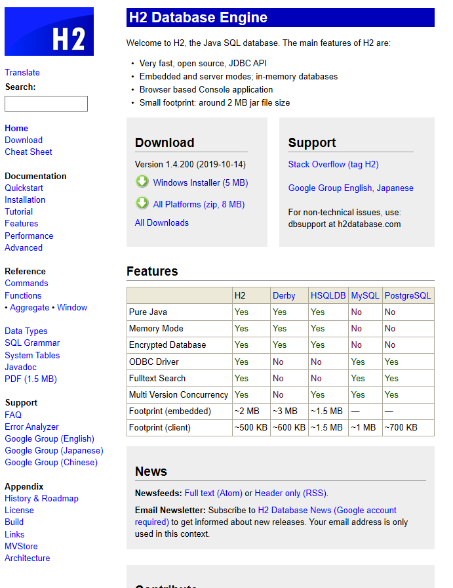Download the PDF (1.5 MB) documentation
Screen dimensions: 453x588
(31, 379)
